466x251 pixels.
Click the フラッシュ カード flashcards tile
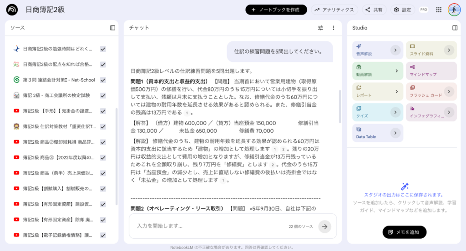pos(431,91)
